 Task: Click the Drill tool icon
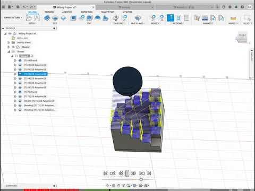(x=116, y=18)
